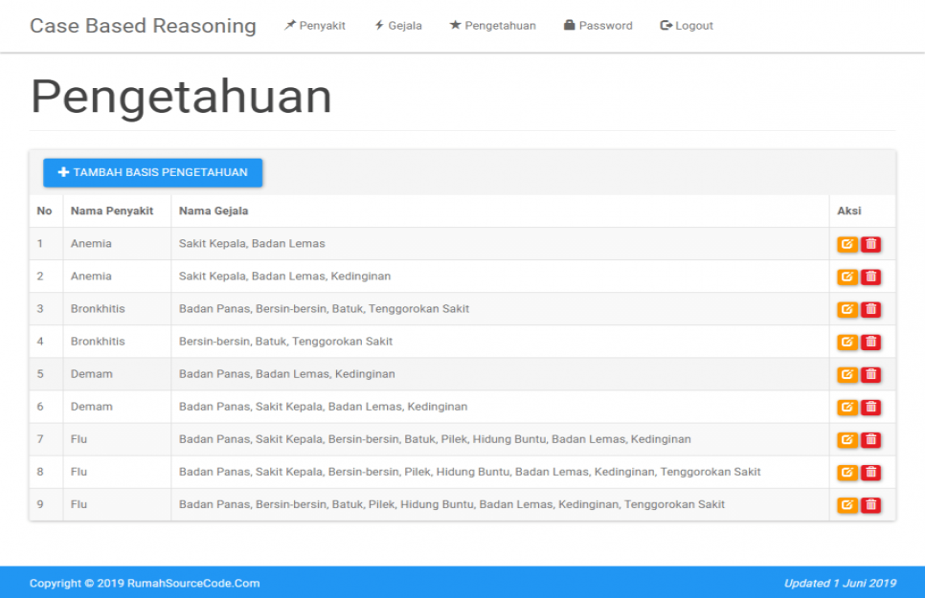Delete the Demam entry with Sakit Kepala
925x598 pixels.
870,406
